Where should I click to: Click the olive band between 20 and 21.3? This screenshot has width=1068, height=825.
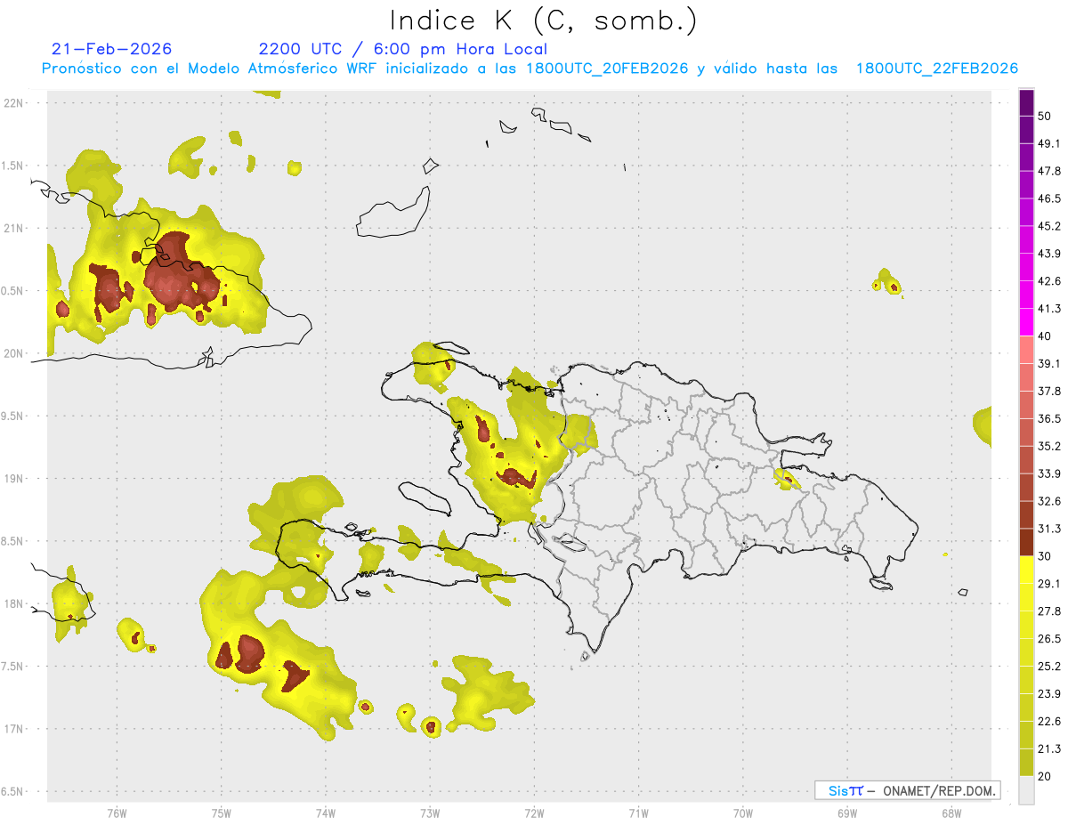(1026, 763)
